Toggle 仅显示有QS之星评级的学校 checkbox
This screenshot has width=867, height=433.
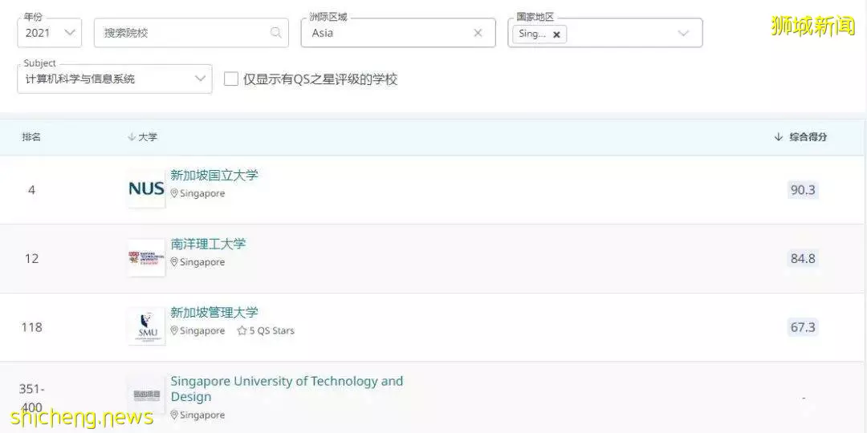(x=231, y=79)
